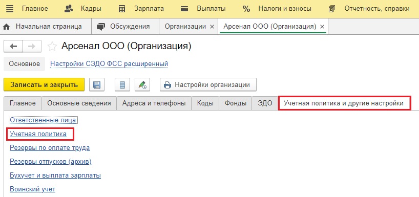Switch to the Основные сведения tab
419x197 pixels.
point(79,103)
